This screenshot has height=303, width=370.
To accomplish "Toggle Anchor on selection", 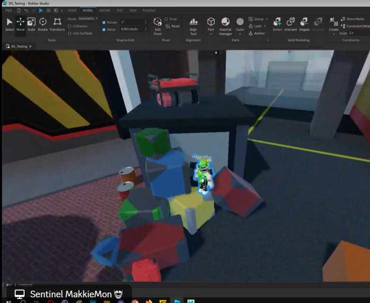I will 257,33.
